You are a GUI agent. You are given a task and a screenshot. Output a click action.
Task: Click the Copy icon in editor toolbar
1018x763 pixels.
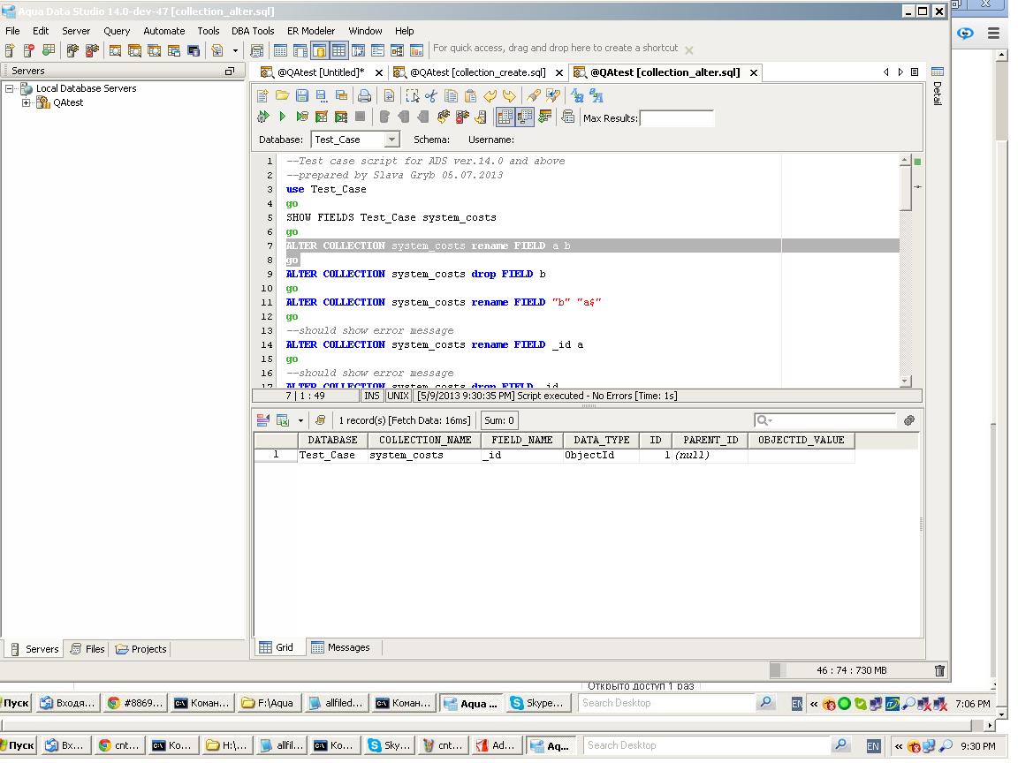click(x=452, y=96)
